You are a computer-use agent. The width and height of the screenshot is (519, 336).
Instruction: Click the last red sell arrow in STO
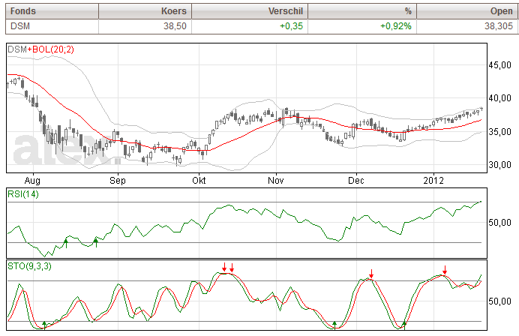(445, 270)
